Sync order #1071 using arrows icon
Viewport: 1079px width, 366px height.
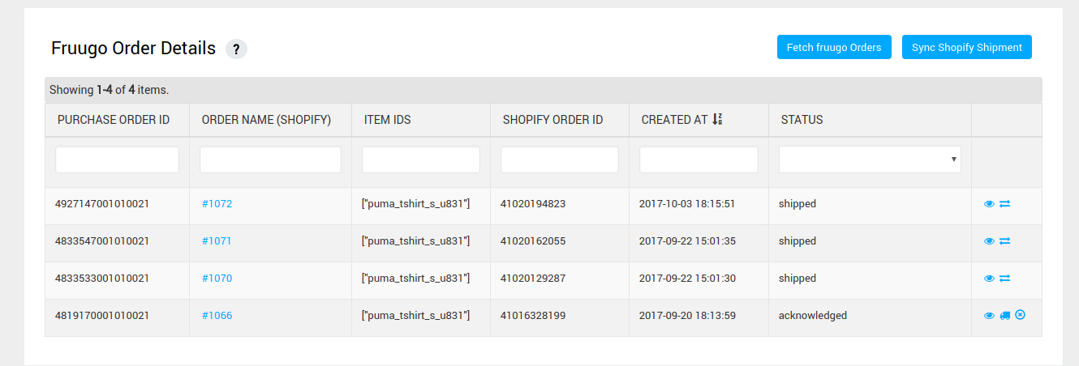pos(1004,241)
